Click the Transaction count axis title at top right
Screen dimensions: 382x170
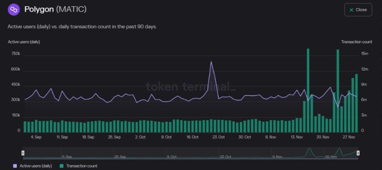tap(357, 42)
